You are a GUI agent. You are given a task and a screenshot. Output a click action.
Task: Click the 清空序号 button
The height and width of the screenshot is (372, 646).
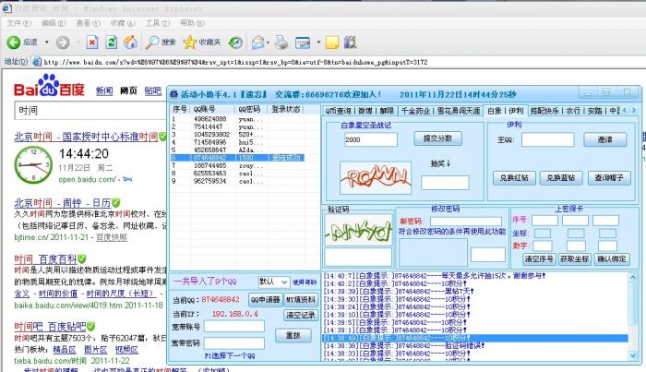pyautogui.click(x=539, y=258)
